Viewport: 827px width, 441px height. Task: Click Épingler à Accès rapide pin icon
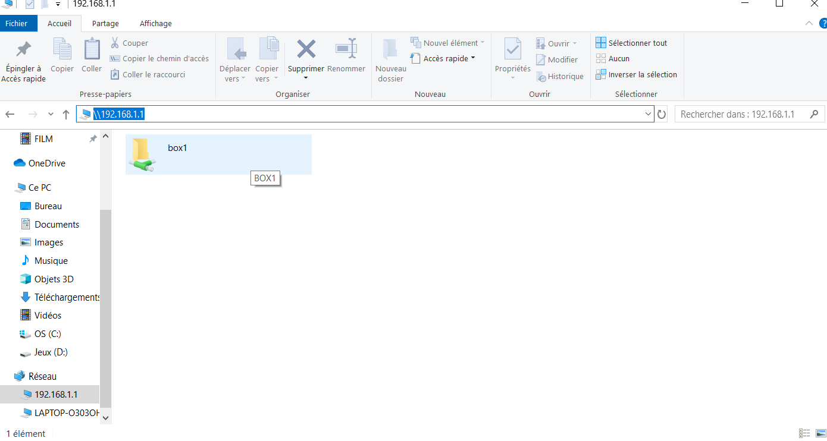pyautogui.click(x=23, y=49)
